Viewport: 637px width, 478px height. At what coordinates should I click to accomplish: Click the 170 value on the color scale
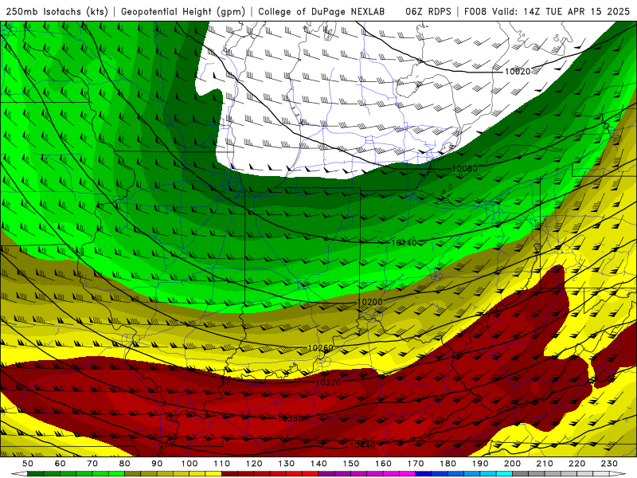[416, 464]
